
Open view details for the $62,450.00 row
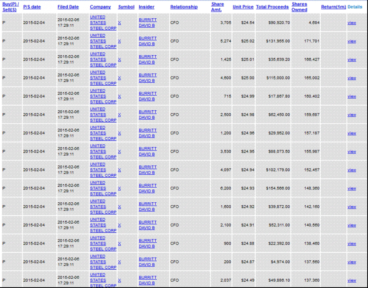pos(352,115)
